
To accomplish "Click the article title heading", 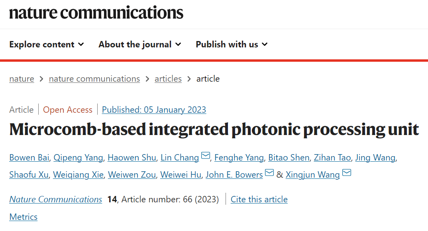I will coord(214,129).
